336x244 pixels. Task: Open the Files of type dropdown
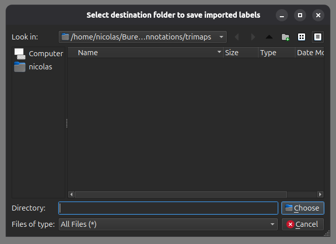pos(168,224)
